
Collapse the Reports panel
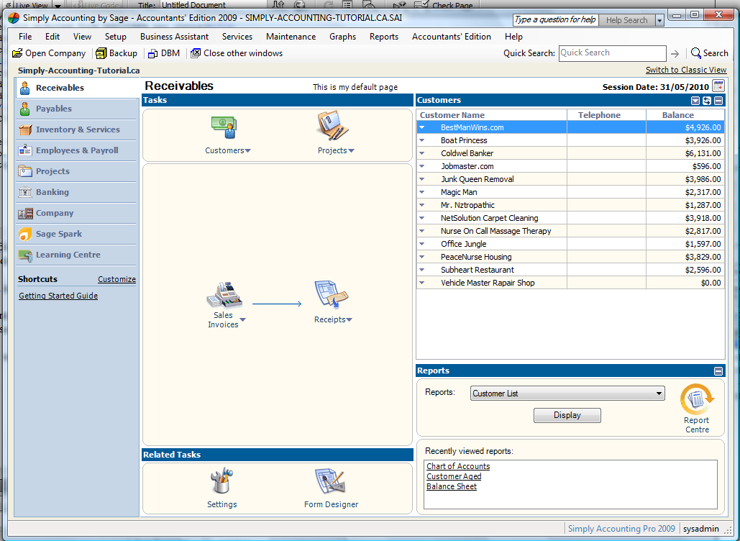pyautogui.click(x=718, y=371)
